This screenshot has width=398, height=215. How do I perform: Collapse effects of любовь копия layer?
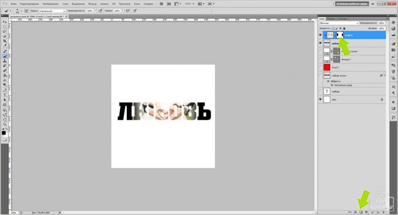tap(385, 75)
